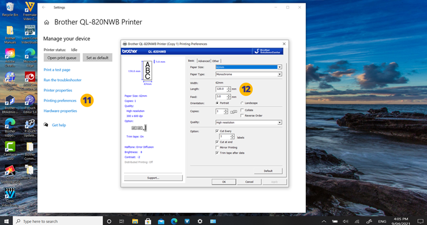Increase Cut Every labels count
The image size is (427, 225).
232,135
